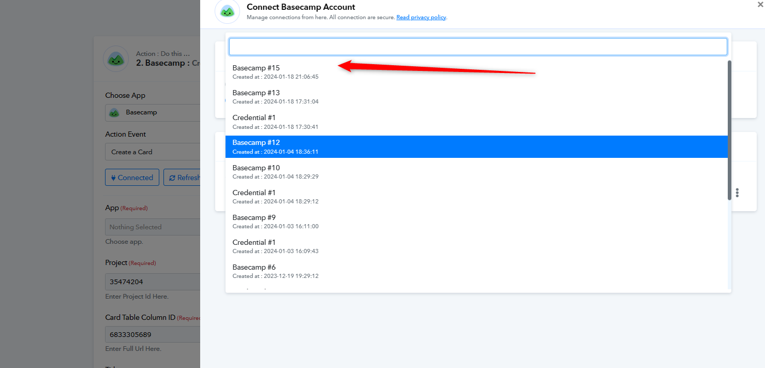The height and width of the screenshot is (368, 765).
Task: Open the three-dot options menu
Action: tap(737, 193)
